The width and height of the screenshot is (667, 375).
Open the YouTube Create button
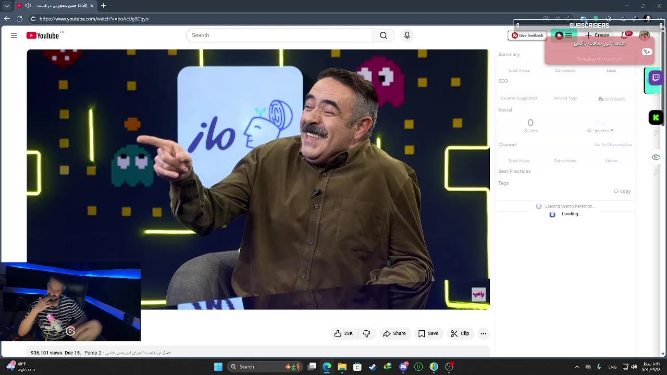[x=597, y=35]
